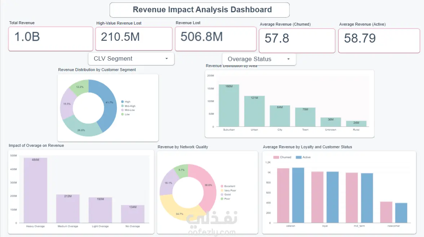Toggle the High segment legend entry

126,102
